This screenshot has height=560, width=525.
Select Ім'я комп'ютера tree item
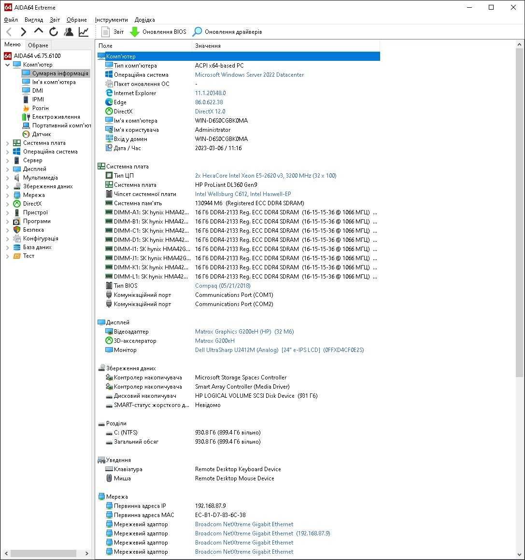tap(49, 82)
